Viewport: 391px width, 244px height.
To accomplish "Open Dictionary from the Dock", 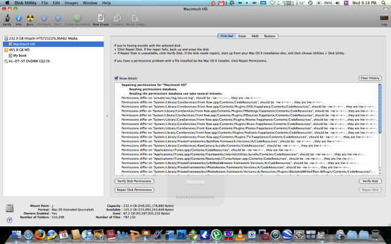I will pyautogui.click(x=111, y=234).
